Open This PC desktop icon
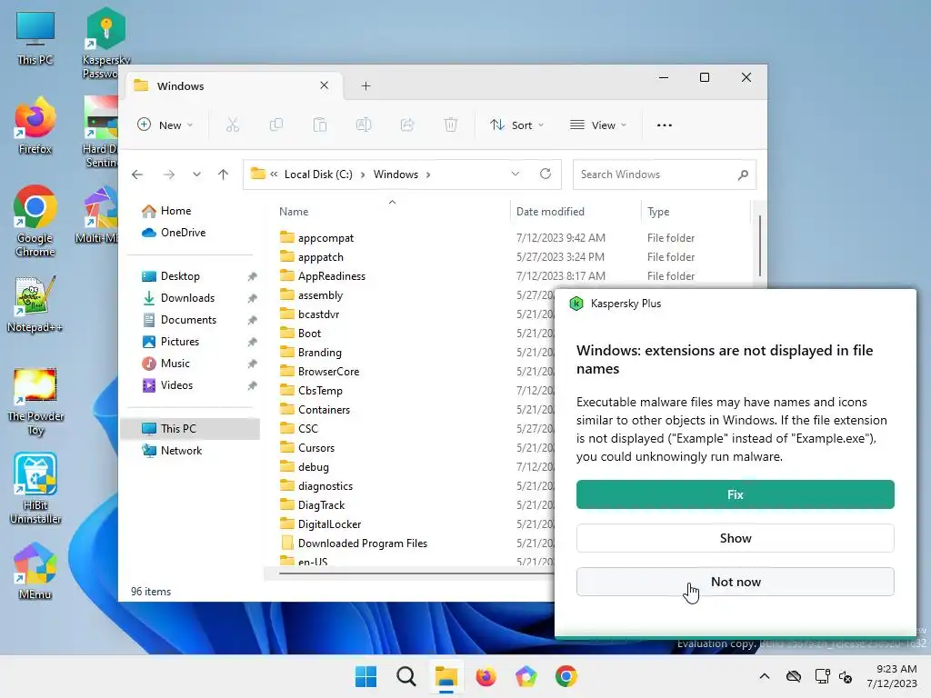Image resolution: width=931 pixels, height=698 pixels. pyautogui.click(x=35, y=38)
